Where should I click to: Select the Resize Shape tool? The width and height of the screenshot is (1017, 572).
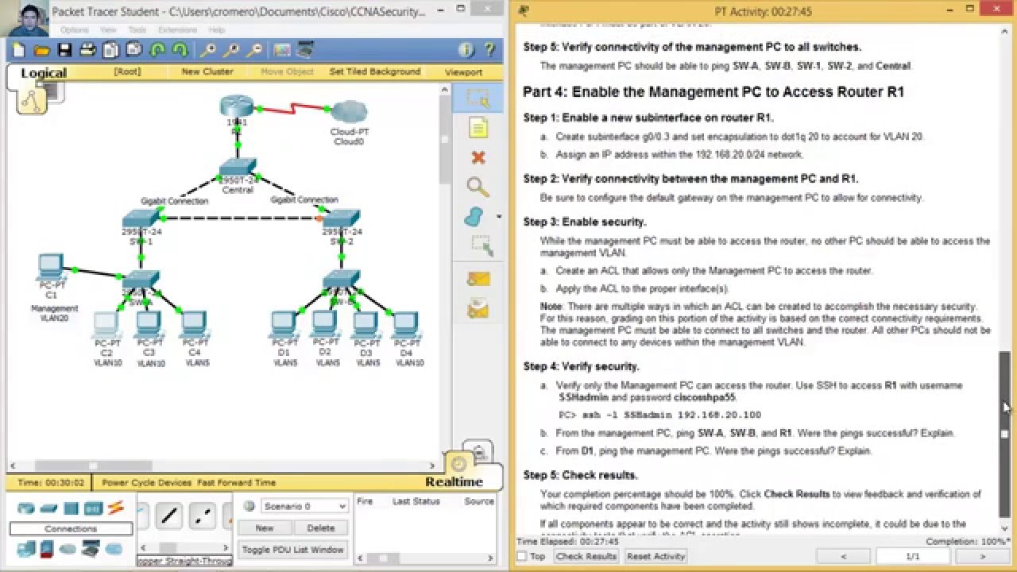[481, 245]
